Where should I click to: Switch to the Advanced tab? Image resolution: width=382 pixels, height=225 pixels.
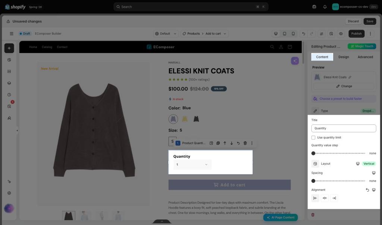coord(365,57)
